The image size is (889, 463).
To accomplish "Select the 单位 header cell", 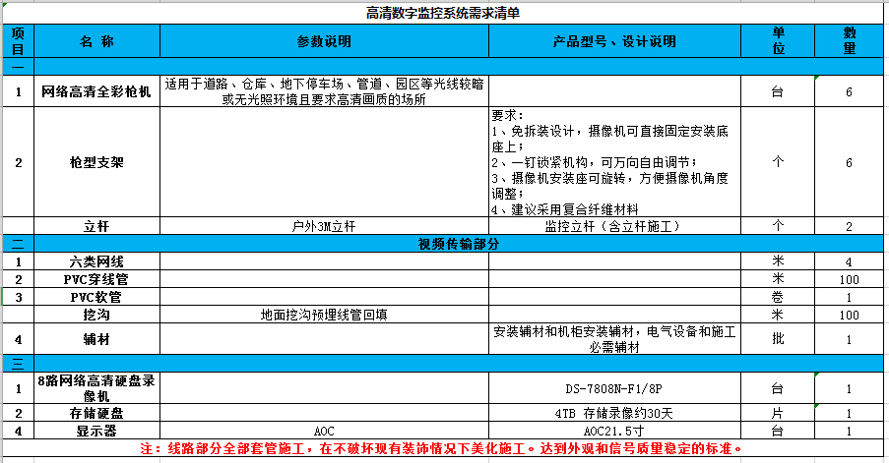I will (778, 41).
